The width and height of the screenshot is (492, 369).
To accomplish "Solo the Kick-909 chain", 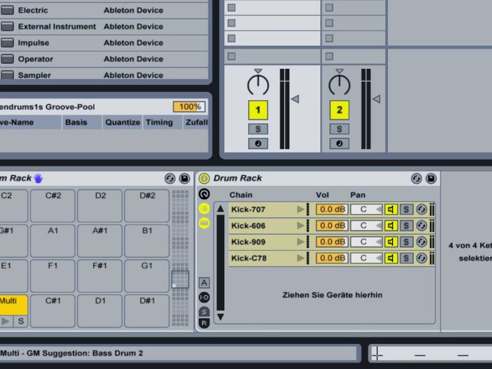I will (x=406, y=242).
